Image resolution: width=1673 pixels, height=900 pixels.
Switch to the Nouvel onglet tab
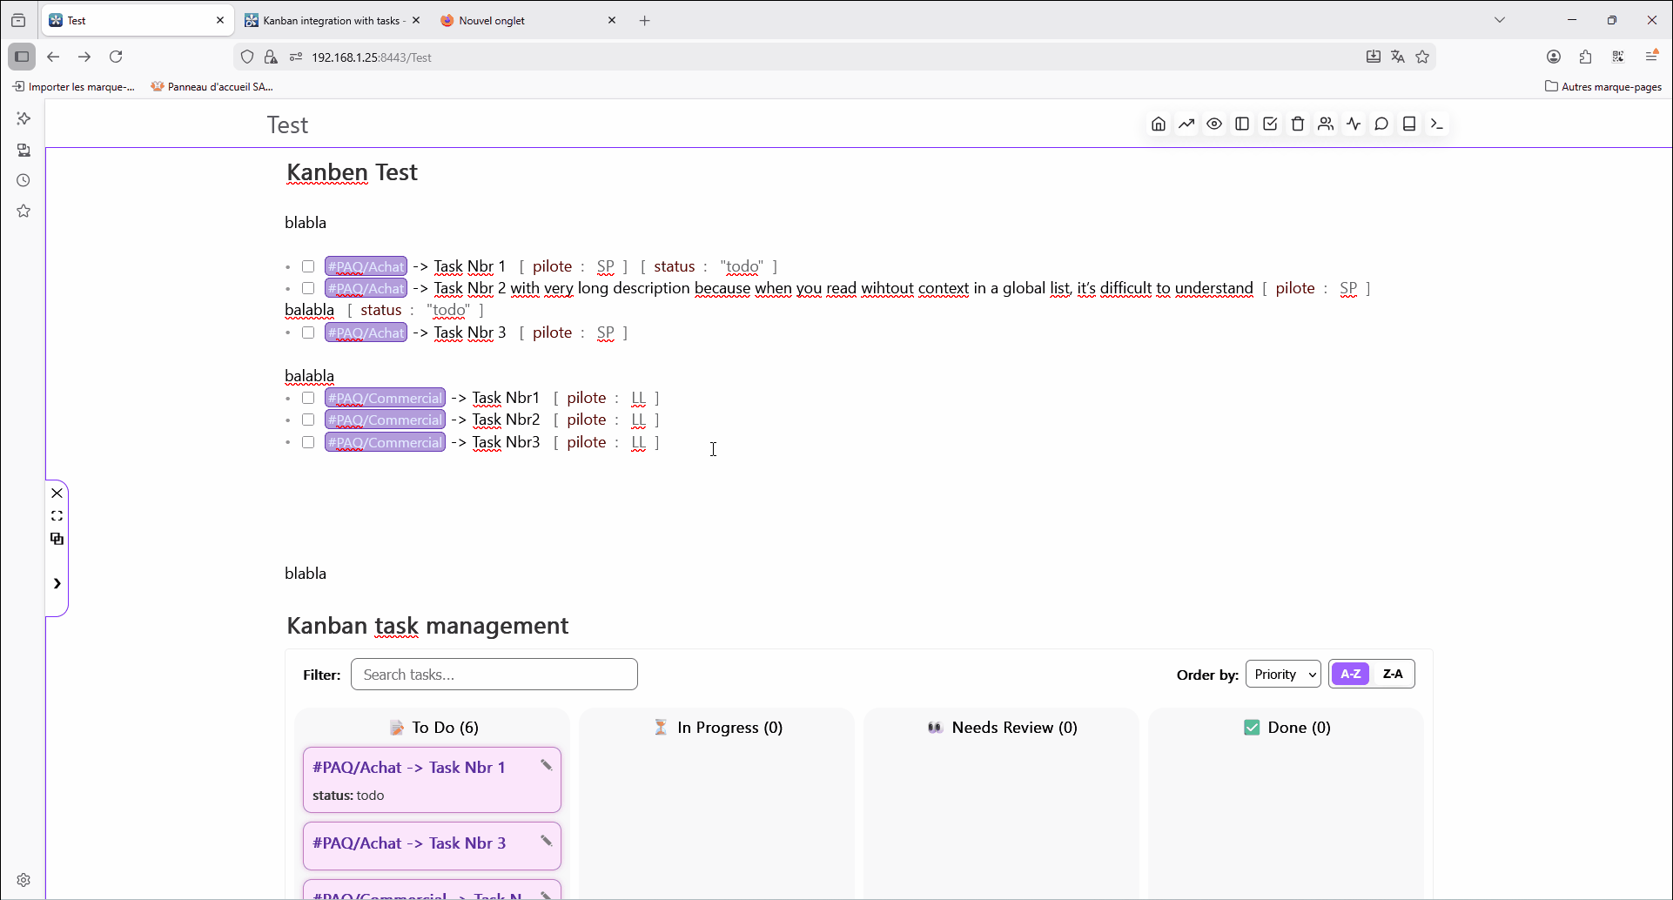click(522, 20)
